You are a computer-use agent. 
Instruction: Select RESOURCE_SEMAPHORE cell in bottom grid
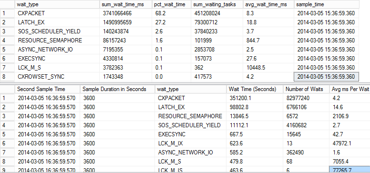coord(191,116)
